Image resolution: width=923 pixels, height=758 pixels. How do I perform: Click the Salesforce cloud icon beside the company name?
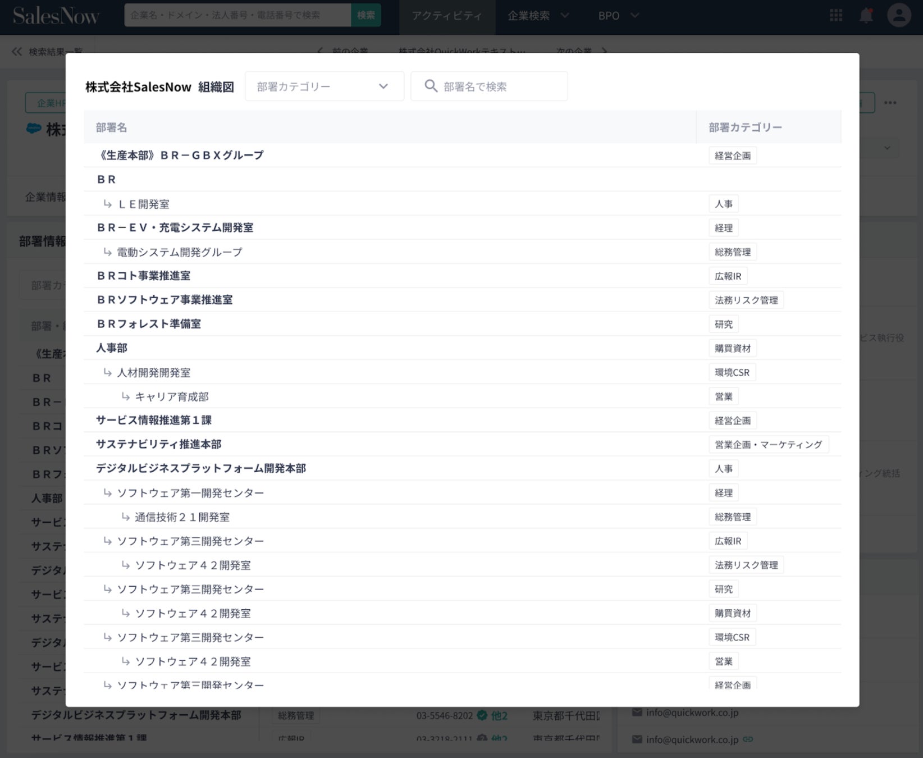pos(34,129)
